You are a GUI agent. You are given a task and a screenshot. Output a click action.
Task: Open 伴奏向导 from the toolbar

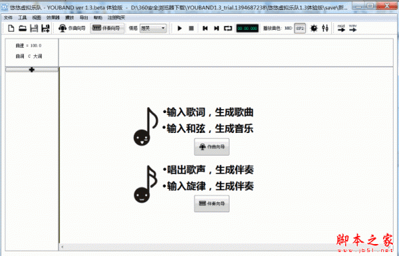click(107, 28)
